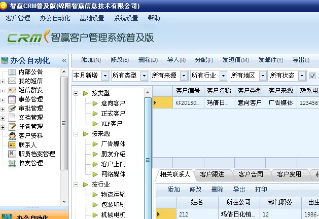Switch to the 客户费用 tab

tap(289, 174)
